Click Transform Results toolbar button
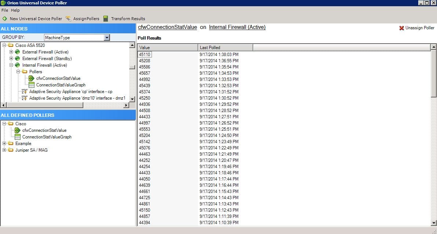This screenshot has height=234, width=437. (124, 19)
